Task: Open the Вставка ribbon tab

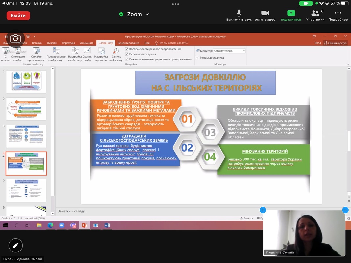Action: [37, 43]
